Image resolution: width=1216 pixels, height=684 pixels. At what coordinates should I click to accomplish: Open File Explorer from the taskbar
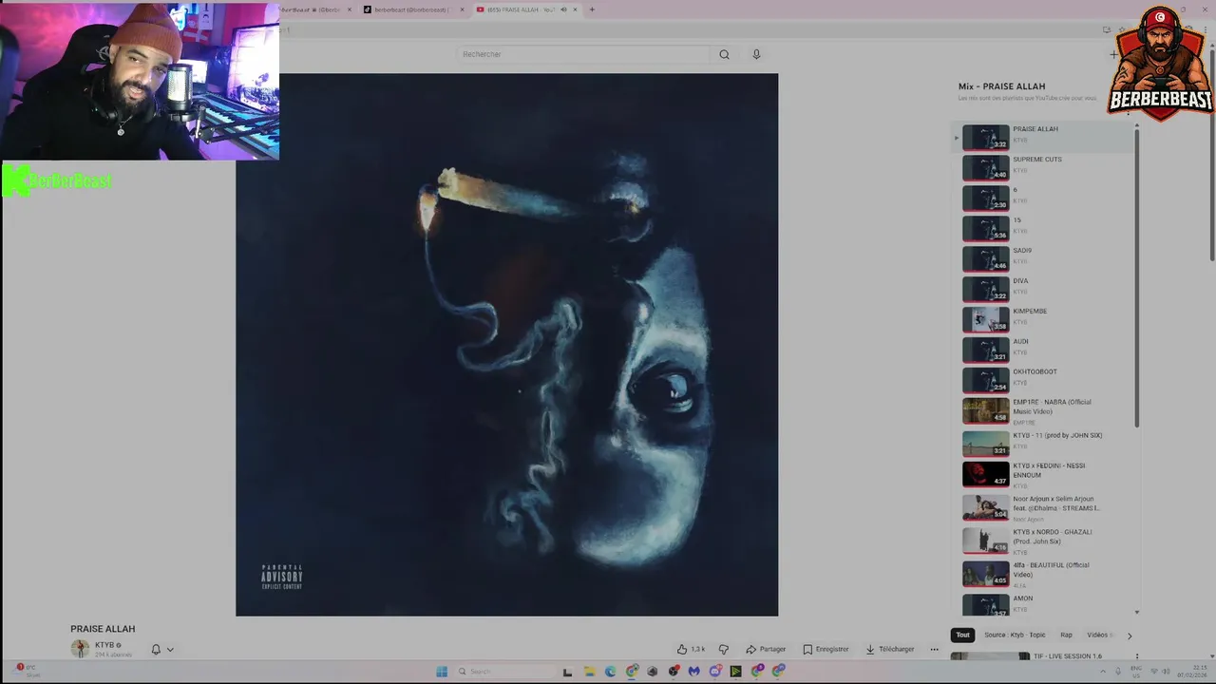pyautogui.click(x=589, y=672)
